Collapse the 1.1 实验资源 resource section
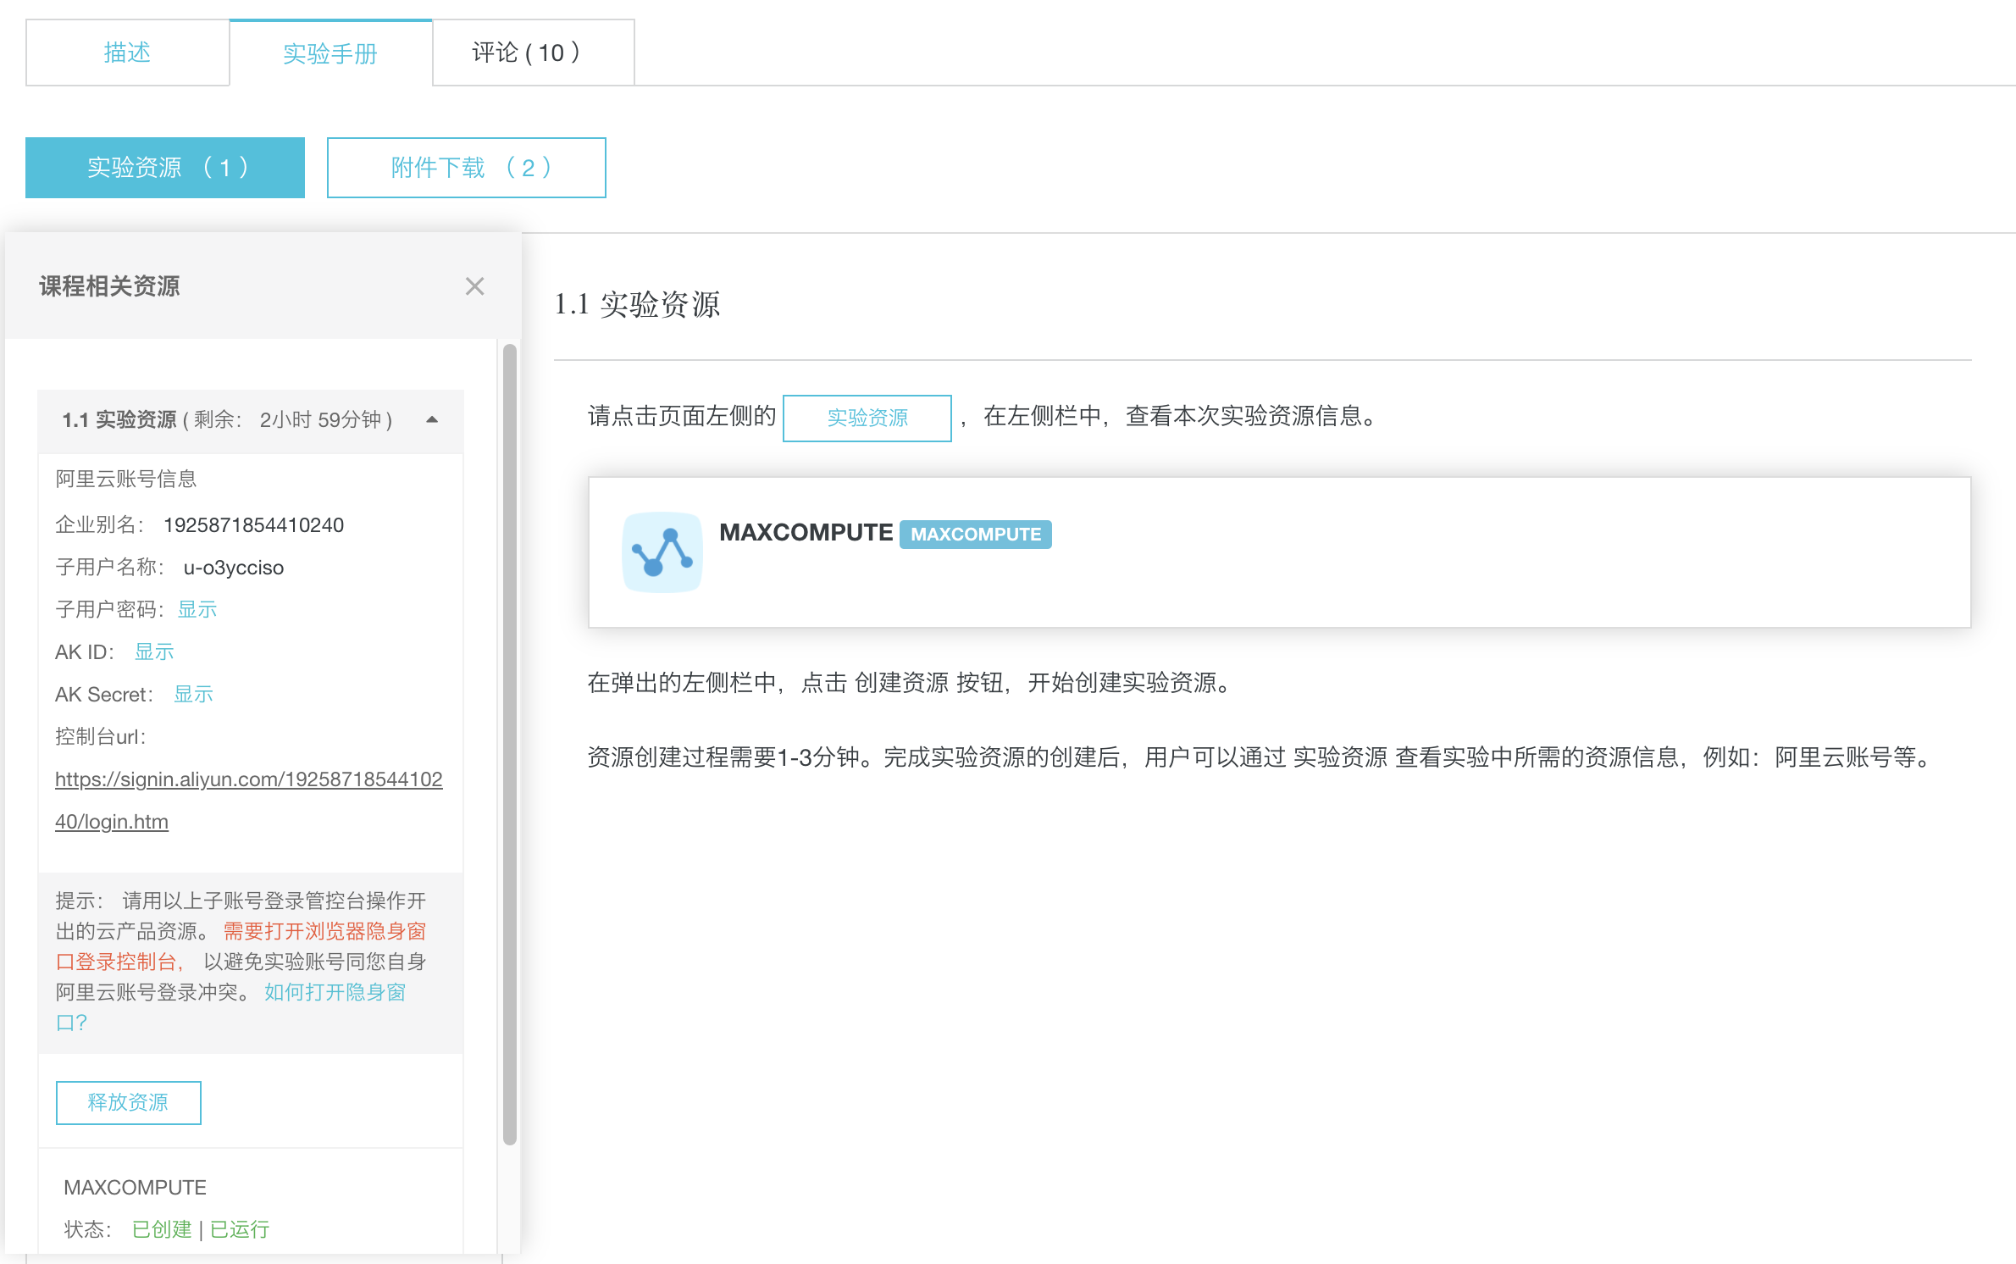Image resolution: width=2016 pixels, height=1264 pixels. (433, 420)
